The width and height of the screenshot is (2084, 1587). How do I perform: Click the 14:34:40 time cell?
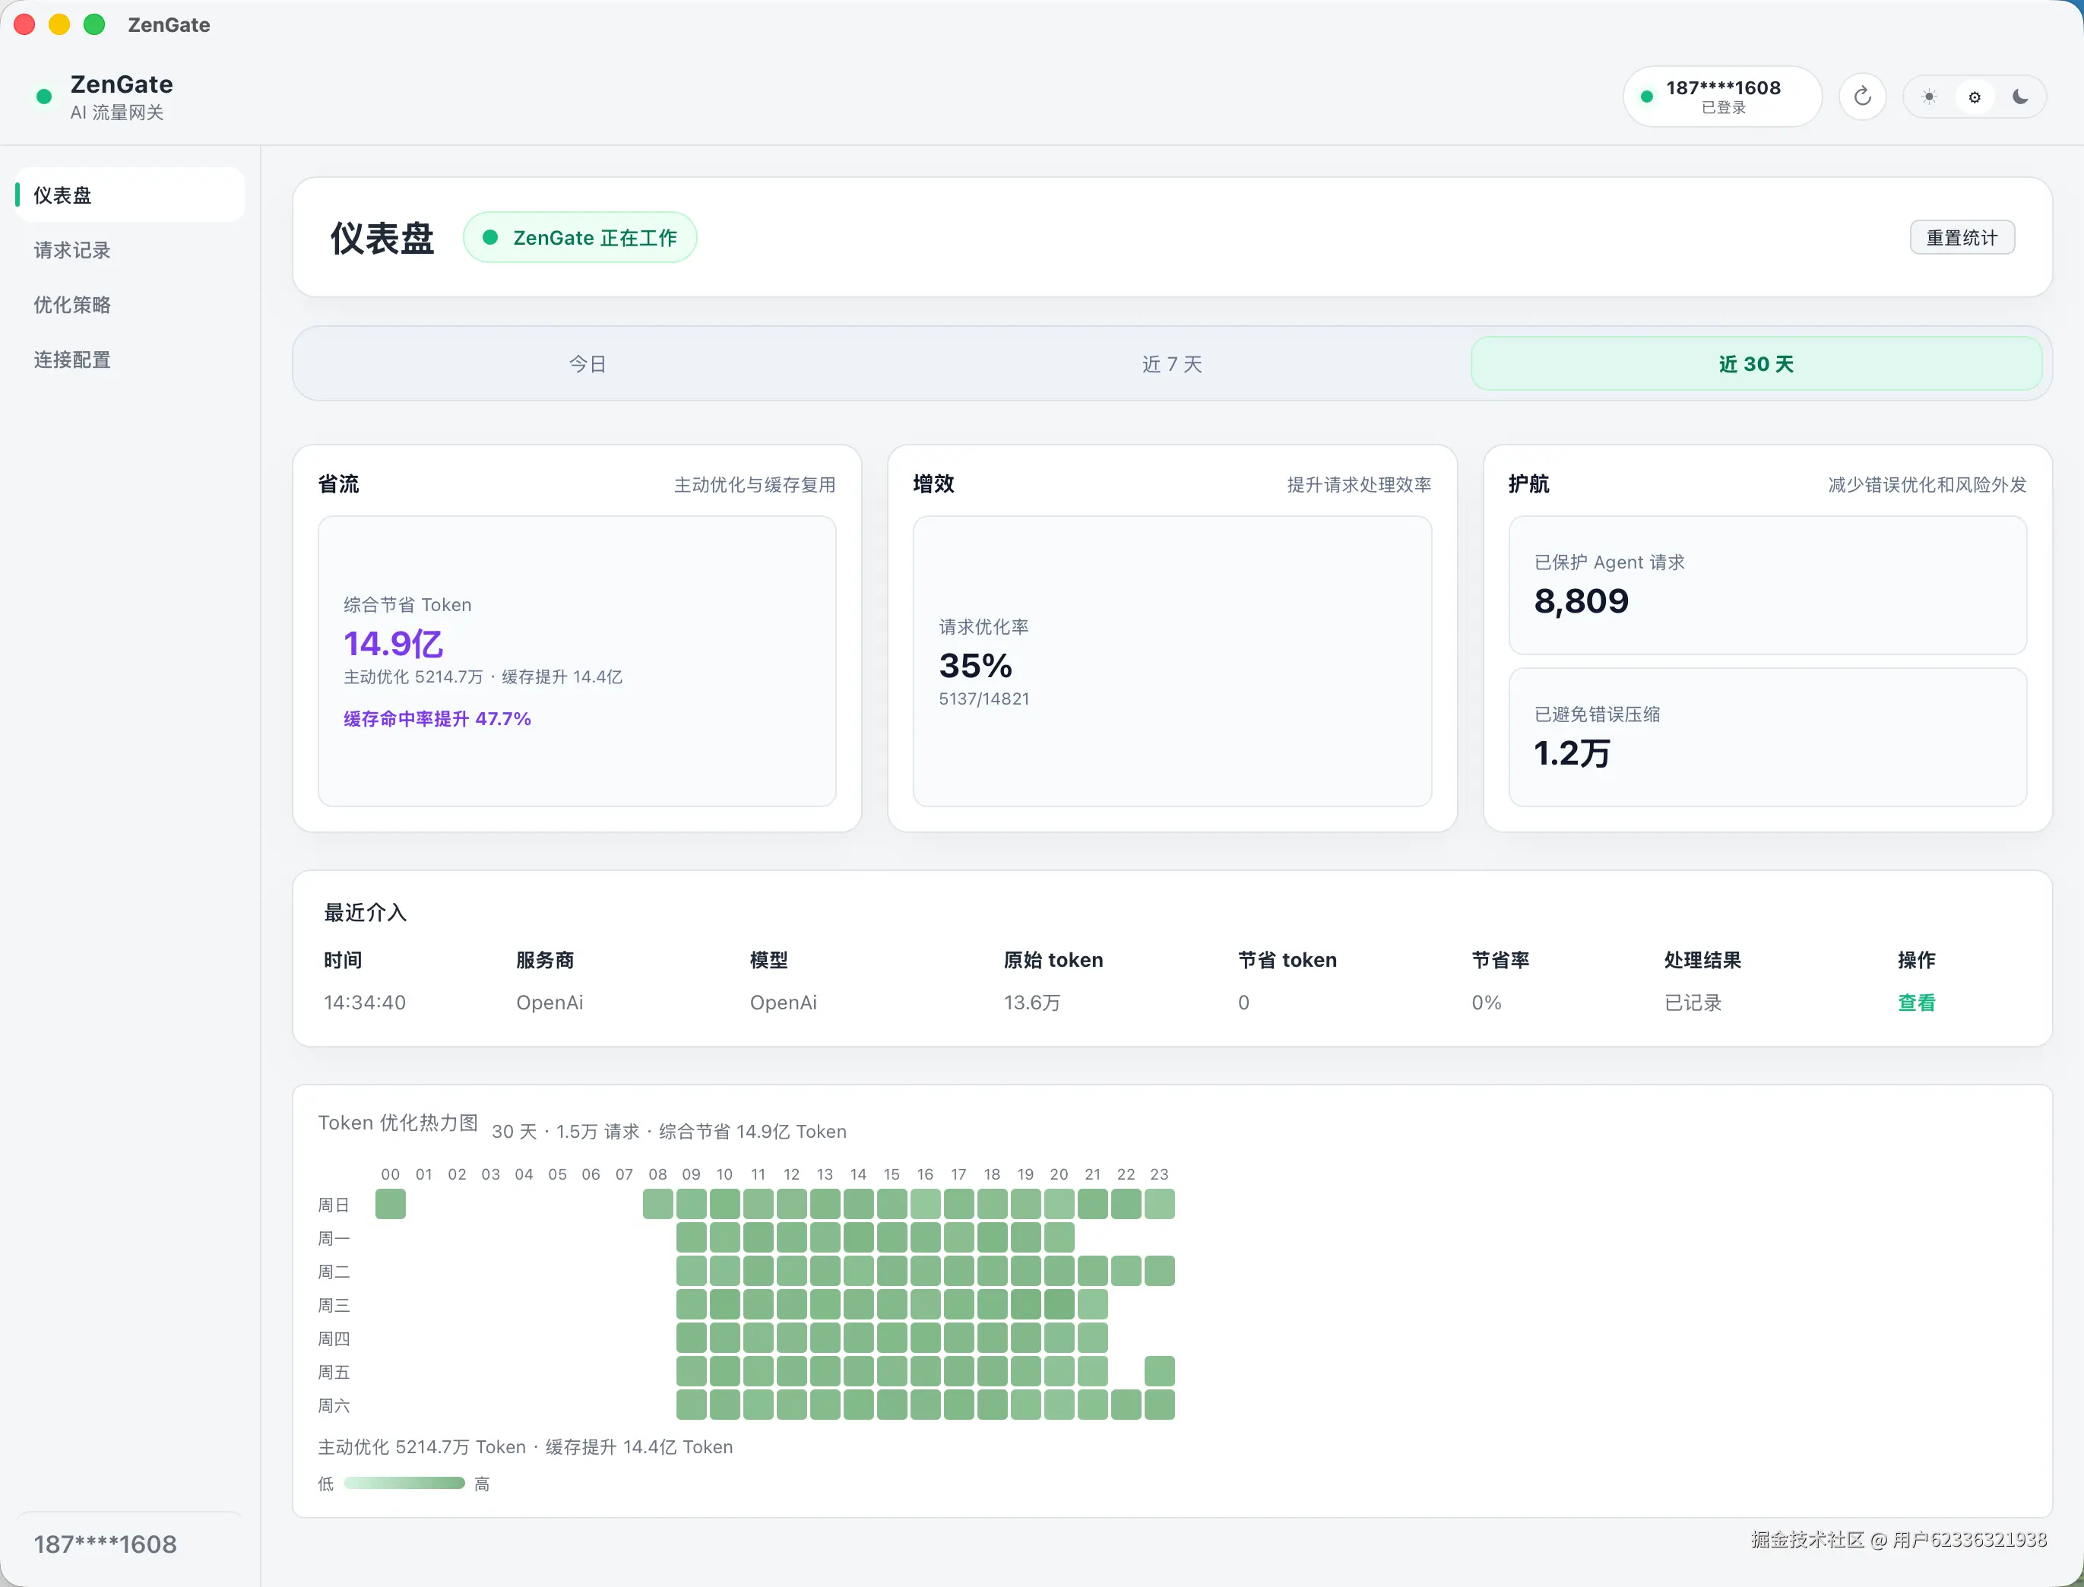(x=365, y=1003)
